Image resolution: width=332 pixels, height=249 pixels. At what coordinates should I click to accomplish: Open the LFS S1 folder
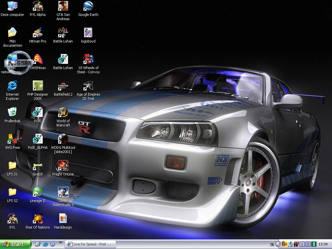tap(12, 168)
